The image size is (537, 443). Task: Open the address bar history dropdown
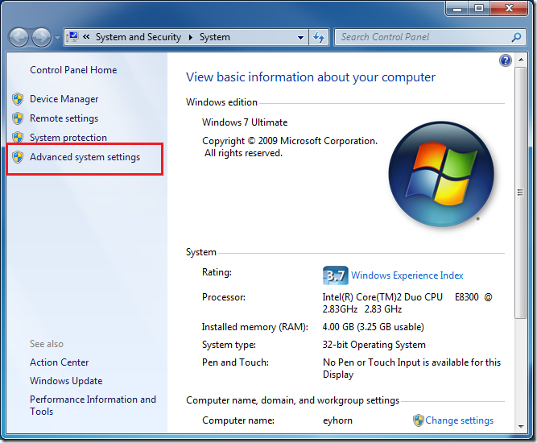300,37
